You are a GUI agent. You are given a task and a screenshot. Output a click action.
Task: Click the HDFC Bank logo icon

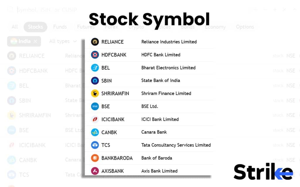[95, 55]
